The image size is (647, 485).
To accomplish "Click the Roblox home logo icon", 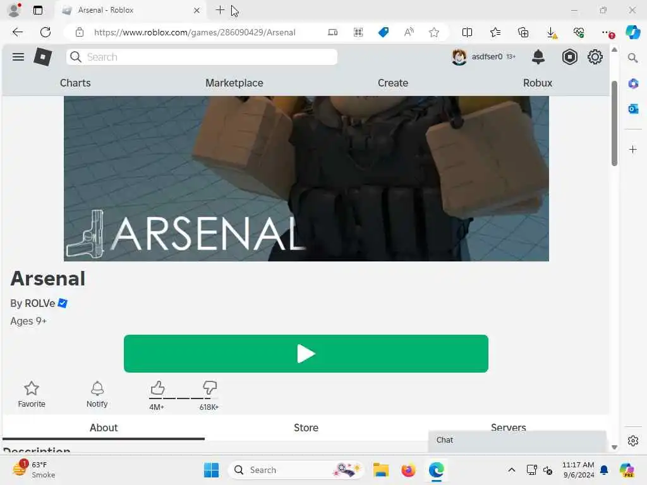I will coord(43,57).
